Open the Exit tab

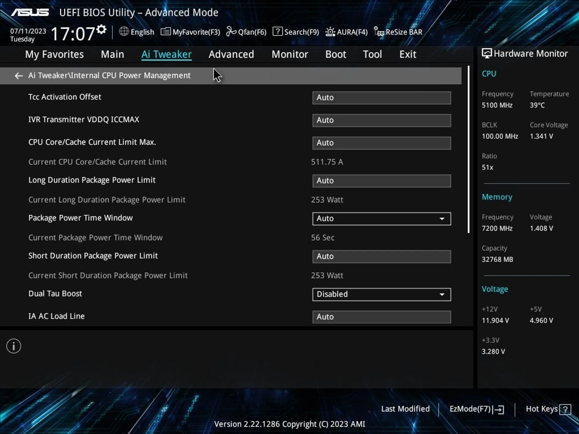click(408, 55)
